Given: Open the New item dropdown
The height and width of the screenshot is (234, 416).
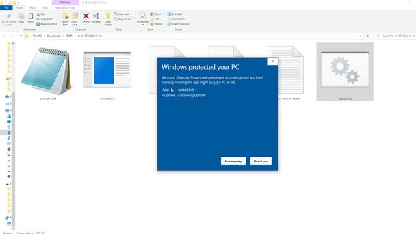Looking at the screenshot, I should pyautogui.click(x=123, y=14).
